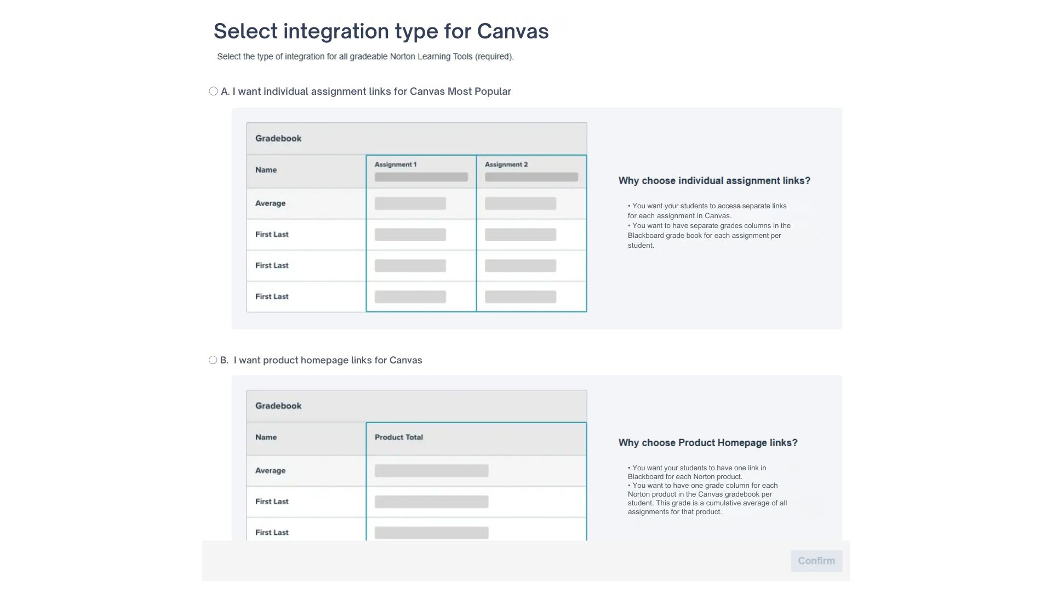Click the 'Name' header in option A gradebook

click(266, 170)
